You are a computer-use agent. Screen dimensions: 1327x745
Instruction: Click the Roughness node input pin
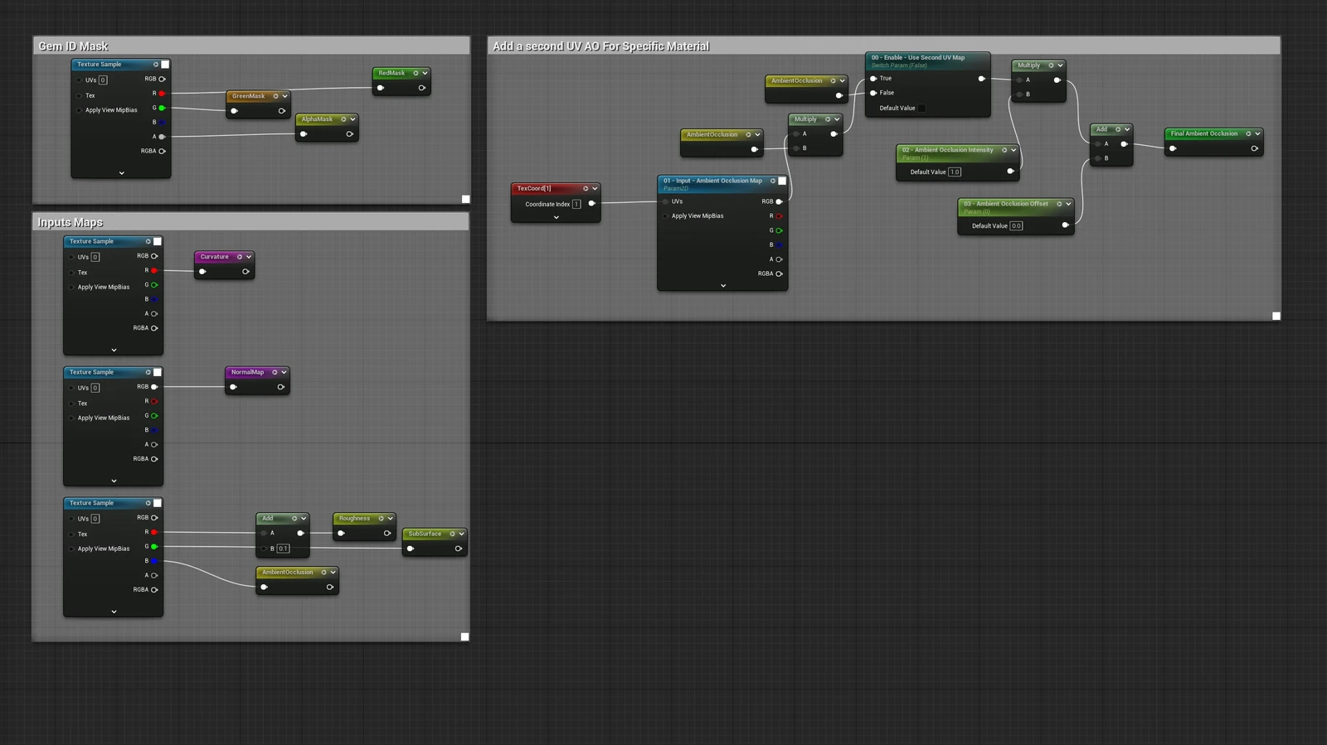pyautogui.click(x=342, y=534)
